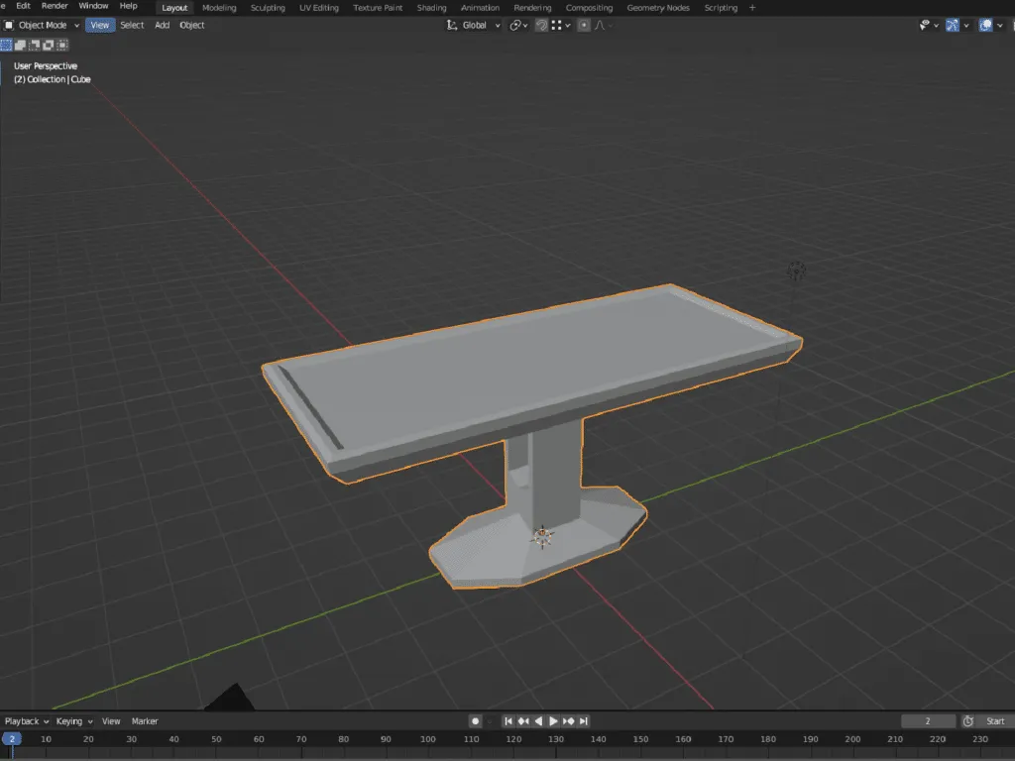The height and width of the screenshot is (761, 1015).
Task: Switch viewport to rendered shading icon
Action: click(1012, 25)
